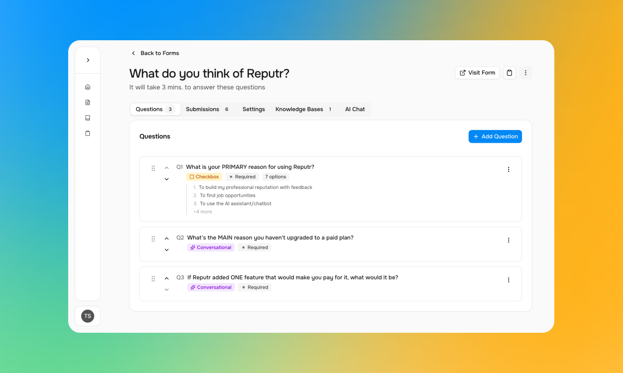
Task: Open the Settings tab
Action: 254,109
